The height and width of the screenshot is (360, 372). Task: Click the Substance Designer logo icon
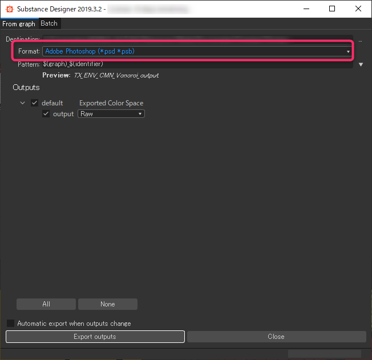point(10,9)
